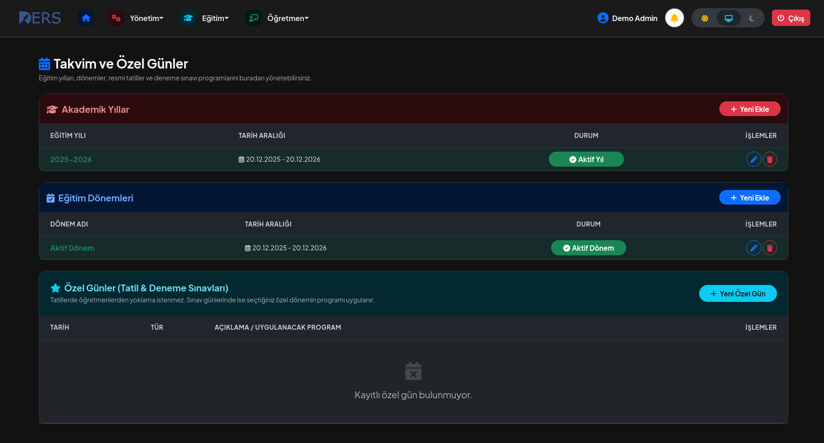Click the Çıkış logout button
Image resolution: width=824 pixels, height=443 pixels.
[x=791, y=18]
